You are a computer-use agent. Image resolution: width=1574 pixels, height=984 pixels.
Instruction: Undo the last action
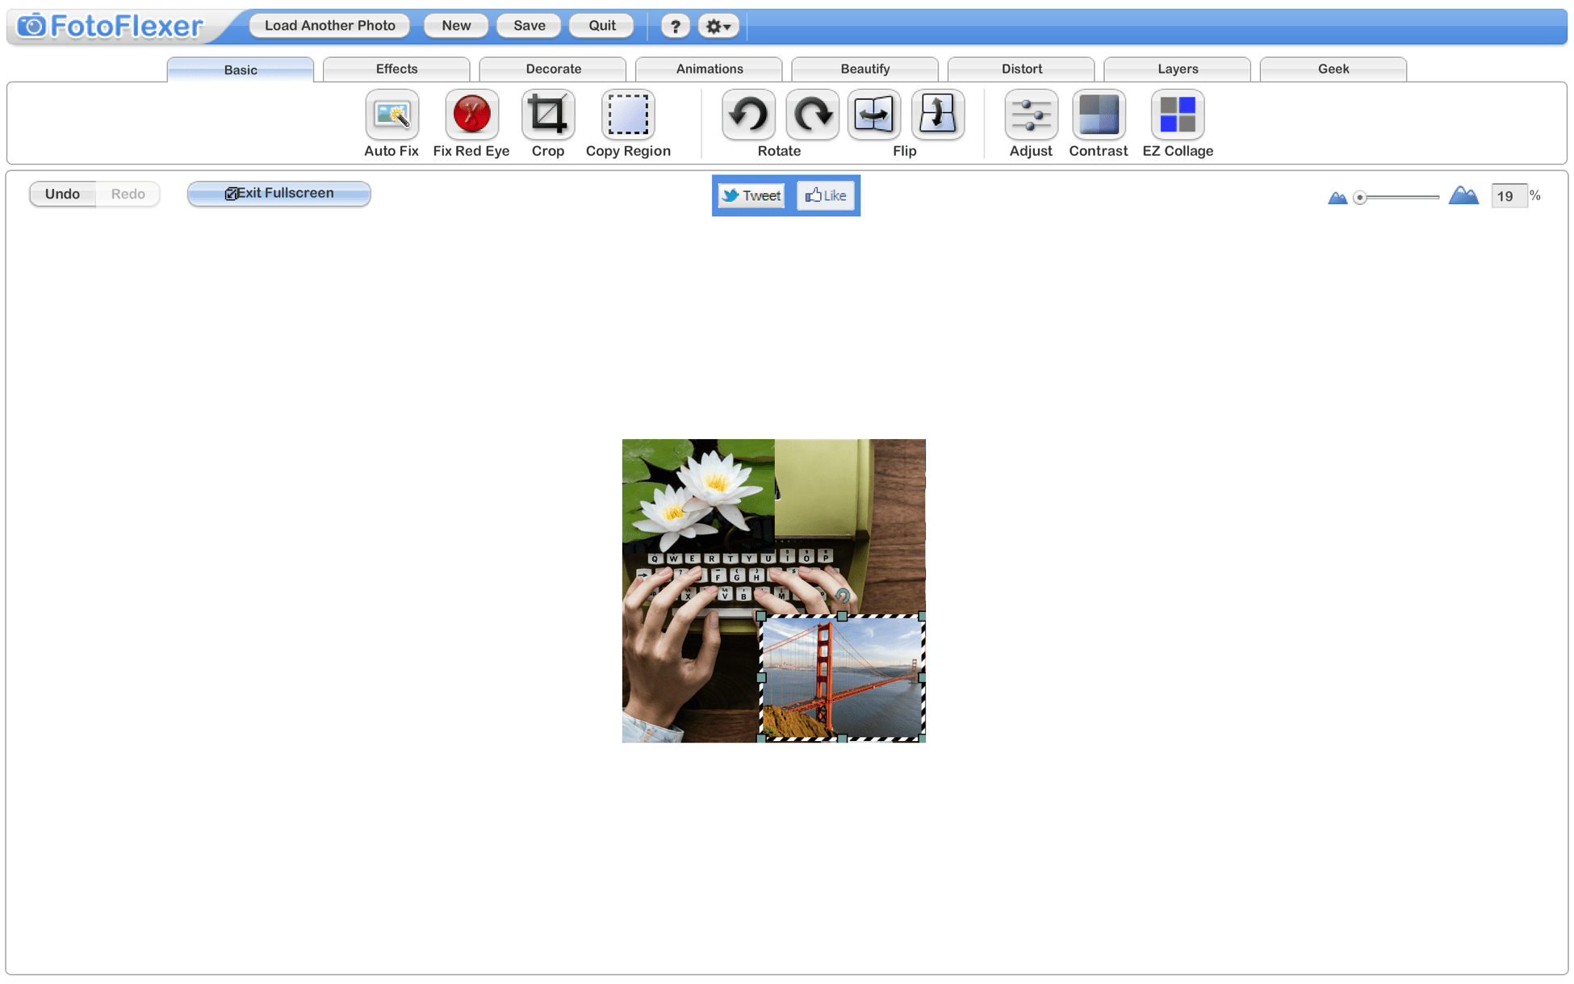click(x=62, y=193)
